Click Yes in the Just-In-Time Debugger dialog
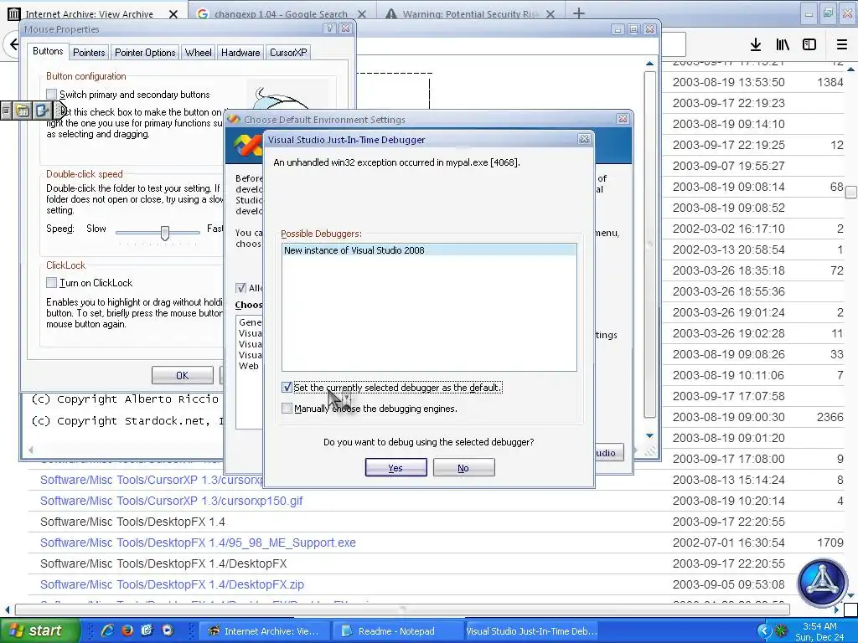 395,467
